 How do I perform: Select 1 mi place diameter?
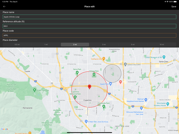point(46,44)
